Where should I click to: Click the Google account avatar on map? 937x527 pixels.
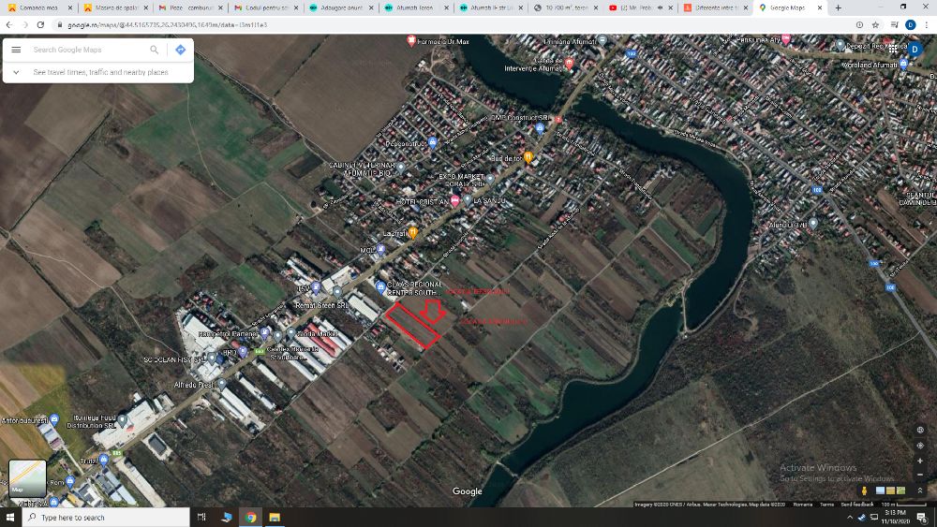click(x=915, y=50)
